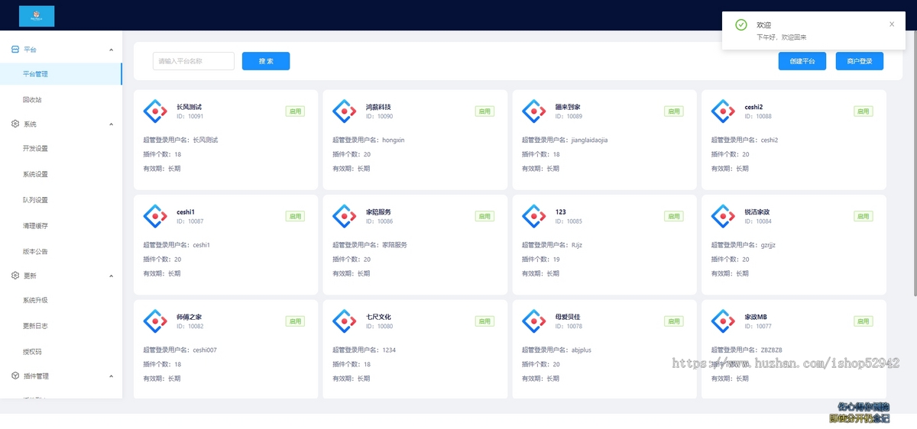Click the 长风测试 platform logo icon

pyautogui.click(x=155, y=111)
